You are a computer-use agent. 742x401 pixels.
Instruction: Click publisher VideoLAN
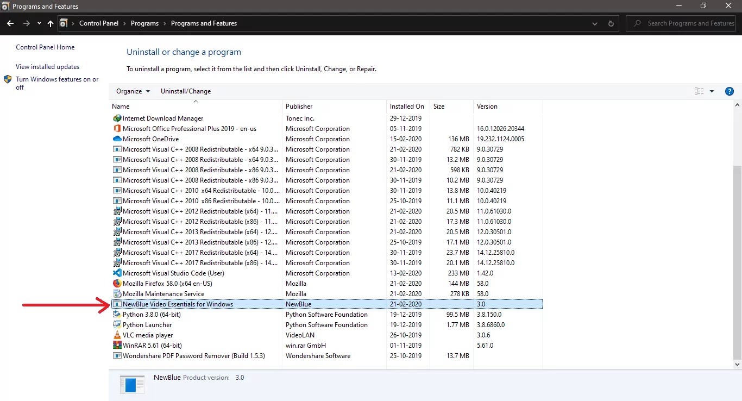click(300, 335)
